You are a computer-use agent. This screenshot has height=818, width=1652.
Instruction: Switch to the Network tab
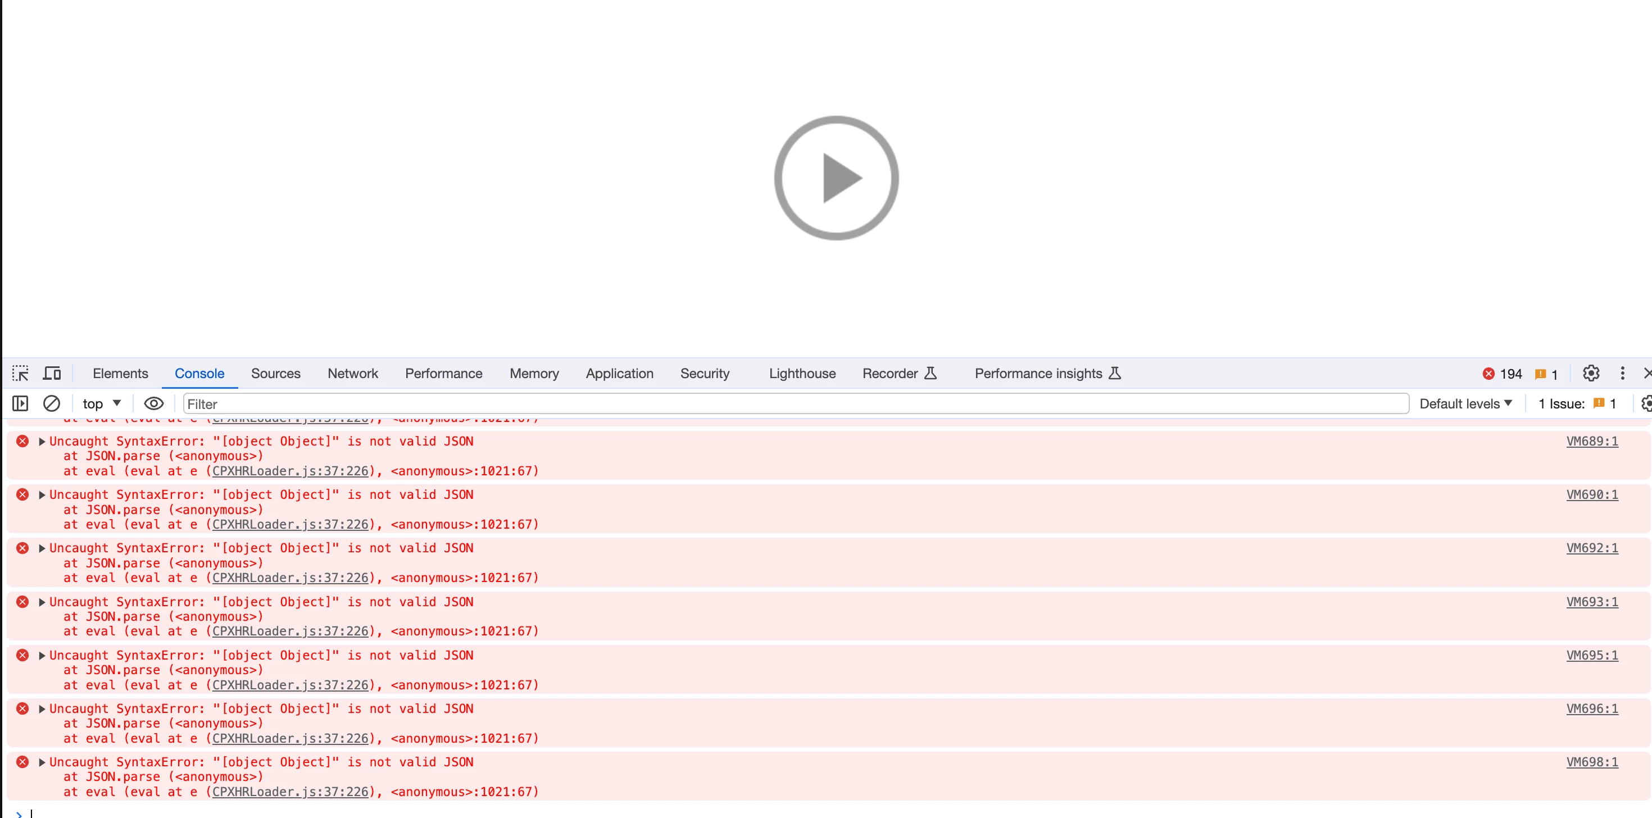(x=352, y=373)
